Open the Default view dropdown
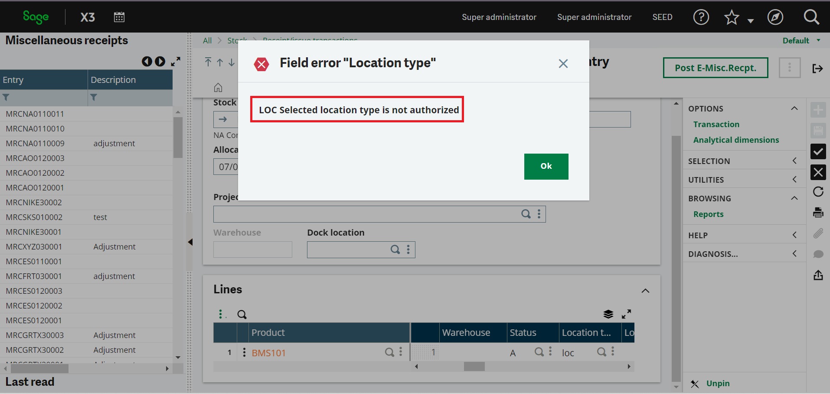This screenshot has height=394, width=830. pyautogui.click(x=800, y=40)
